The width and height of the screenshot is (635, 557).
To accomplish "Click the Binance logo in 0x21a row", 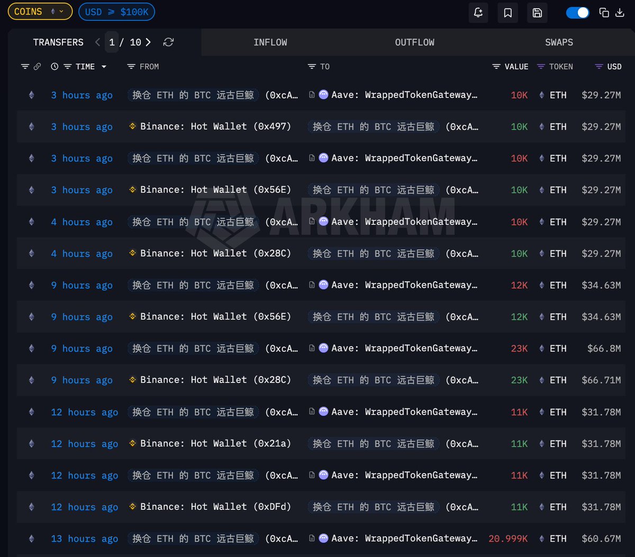I will (133, 444).
